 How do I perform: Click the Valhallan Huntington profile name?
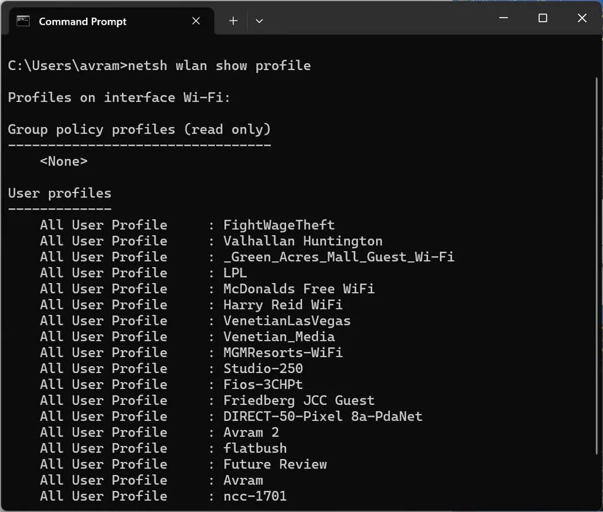pos(303,241)
